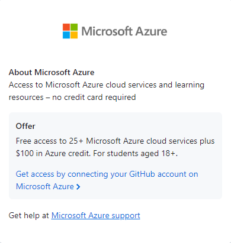Click the $100 in Azure credit text

click(53, 154)
